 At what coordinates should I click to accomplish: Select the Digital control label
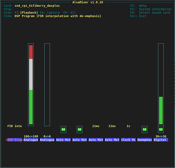[161, 140]
